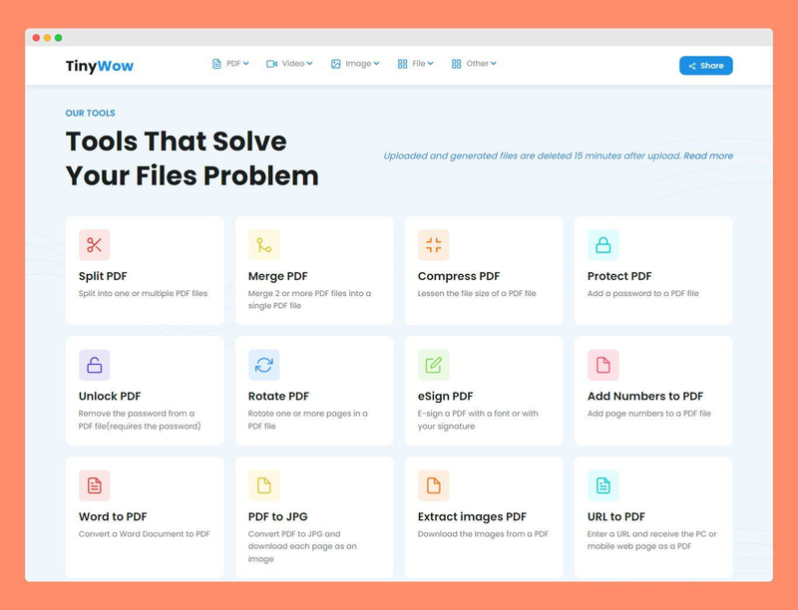Click the blue Share button
The image size is (798, 610).
tap(706, 66)
